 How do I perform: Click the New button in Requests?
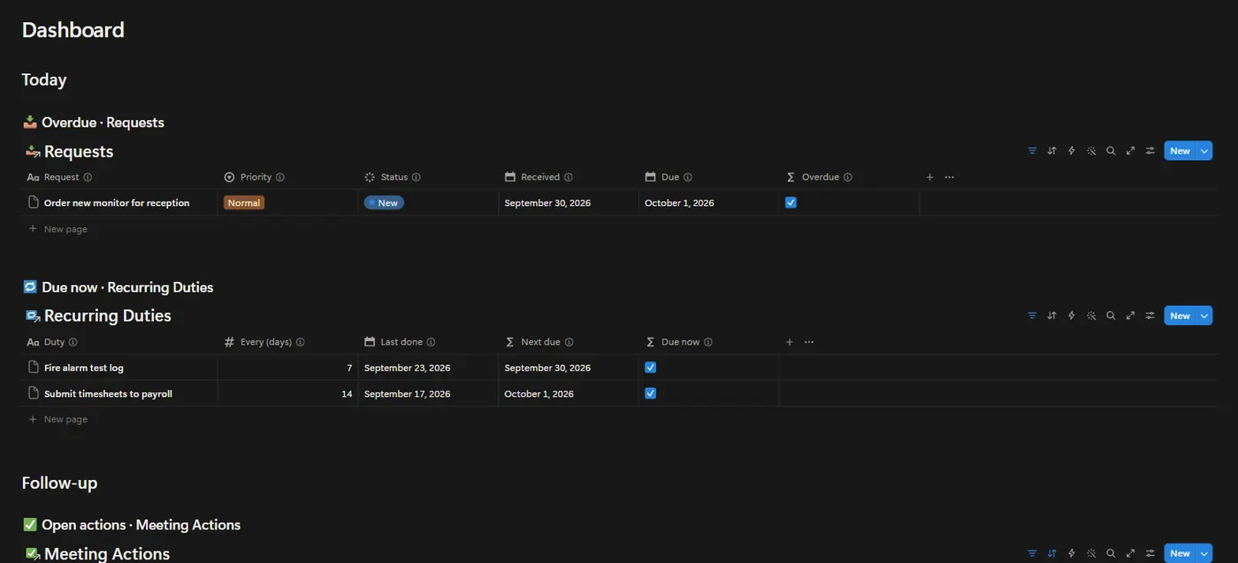(1180, 151)
